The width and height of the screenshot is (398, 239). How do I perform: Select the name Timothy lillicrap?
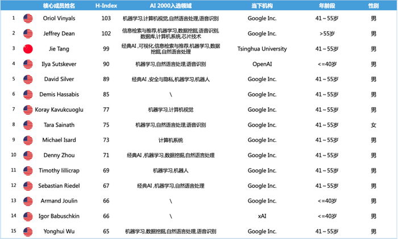59,170
